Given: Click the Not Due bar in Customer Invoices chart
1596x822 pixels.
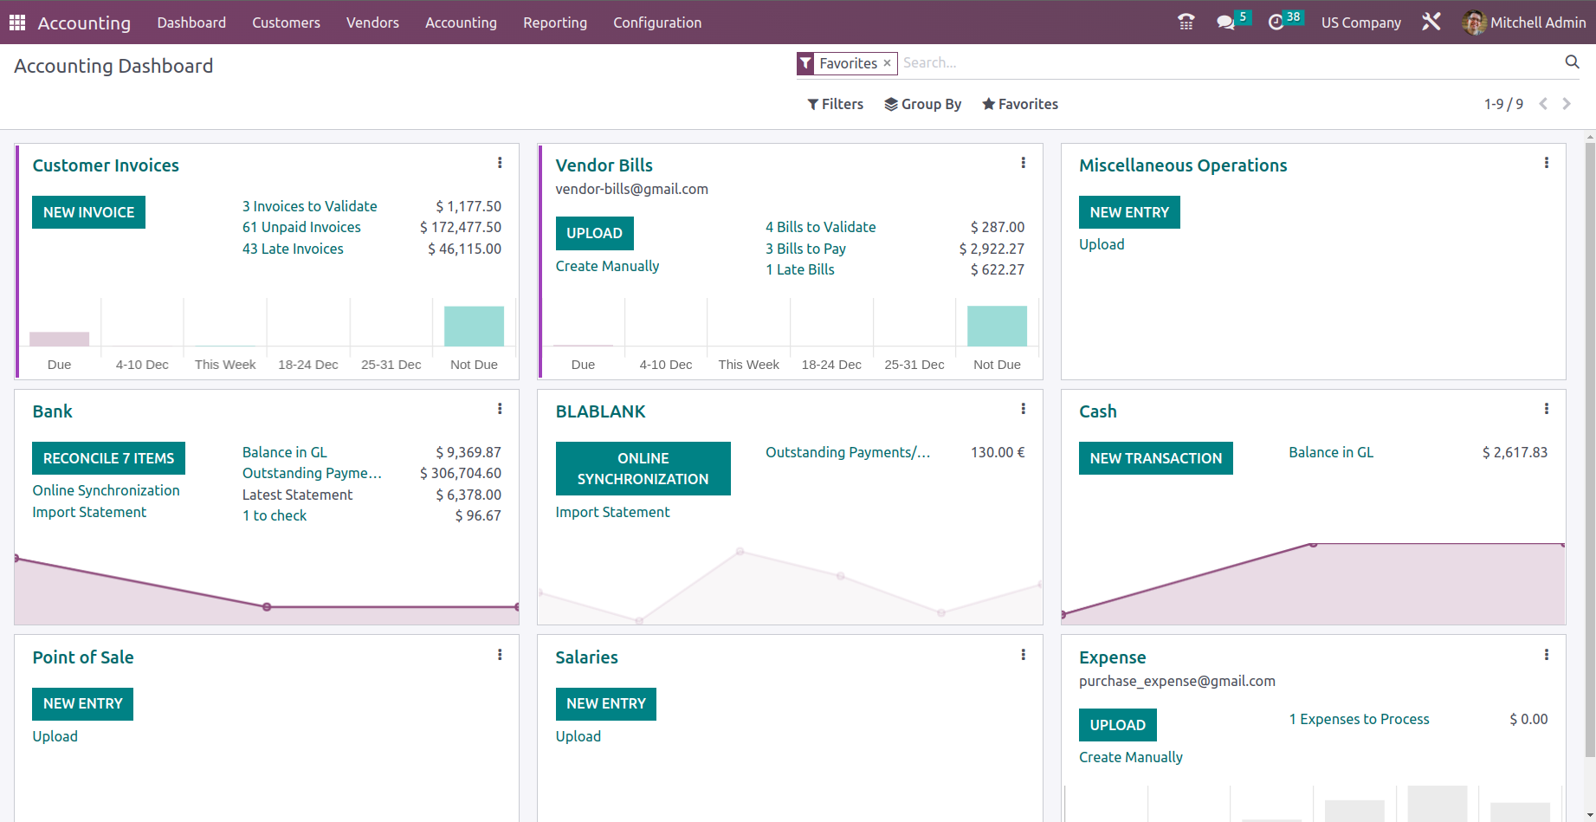Looking at the screenshot, I should click(x=474, y=326).
